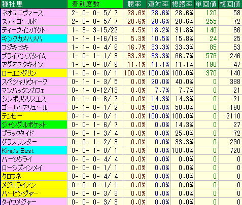Select the ハービンジャー sire name

tap(20, 194)
